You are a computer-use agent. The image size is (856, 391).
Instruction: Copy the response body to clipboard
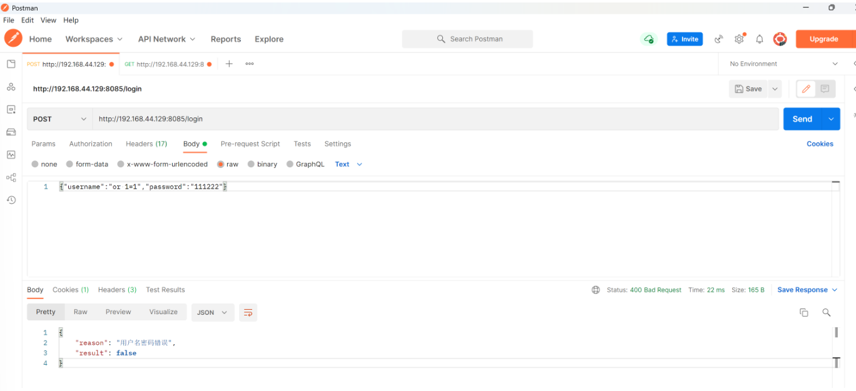[804, 312]
